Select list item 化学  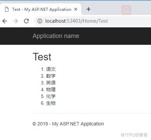51,96
